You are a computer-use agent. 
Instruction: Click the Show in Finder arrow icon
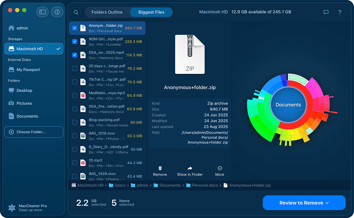(190, 168)
